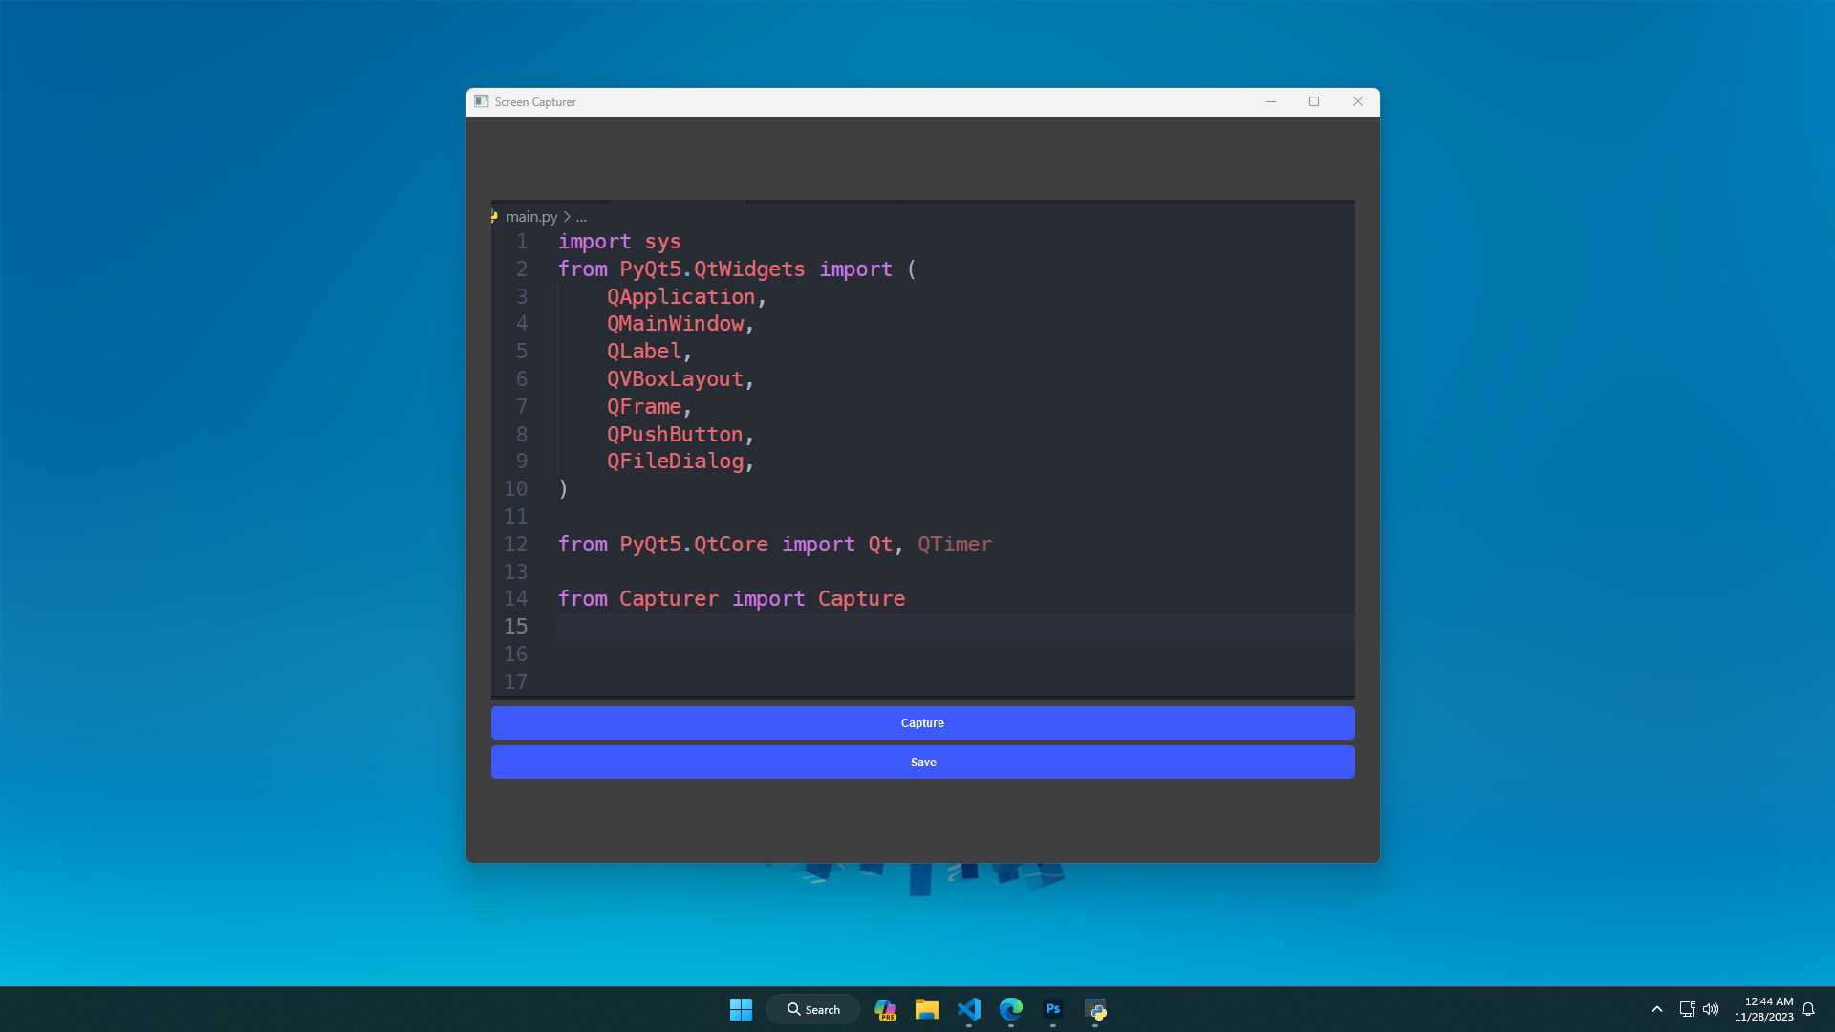Open the clock and date flyout

[1763, 1009]
